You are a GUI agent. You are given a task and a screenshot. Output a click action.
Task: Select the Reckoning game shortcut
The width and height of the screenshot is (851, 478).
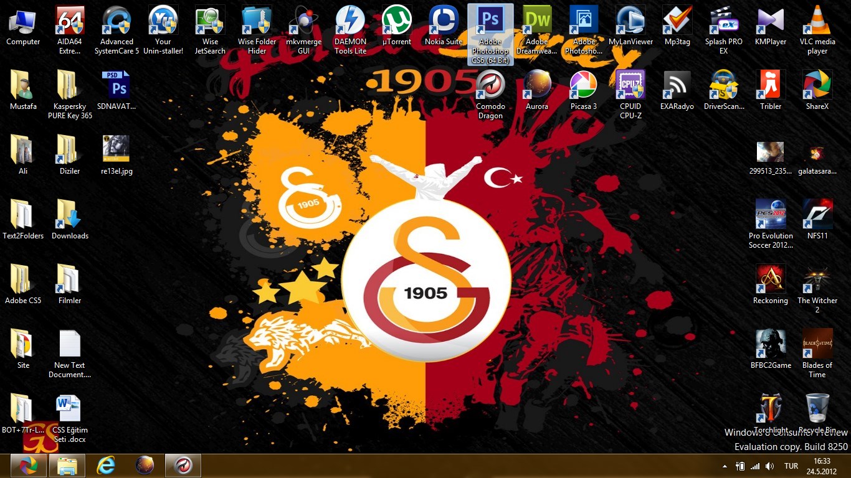click(x=771, y=285)
